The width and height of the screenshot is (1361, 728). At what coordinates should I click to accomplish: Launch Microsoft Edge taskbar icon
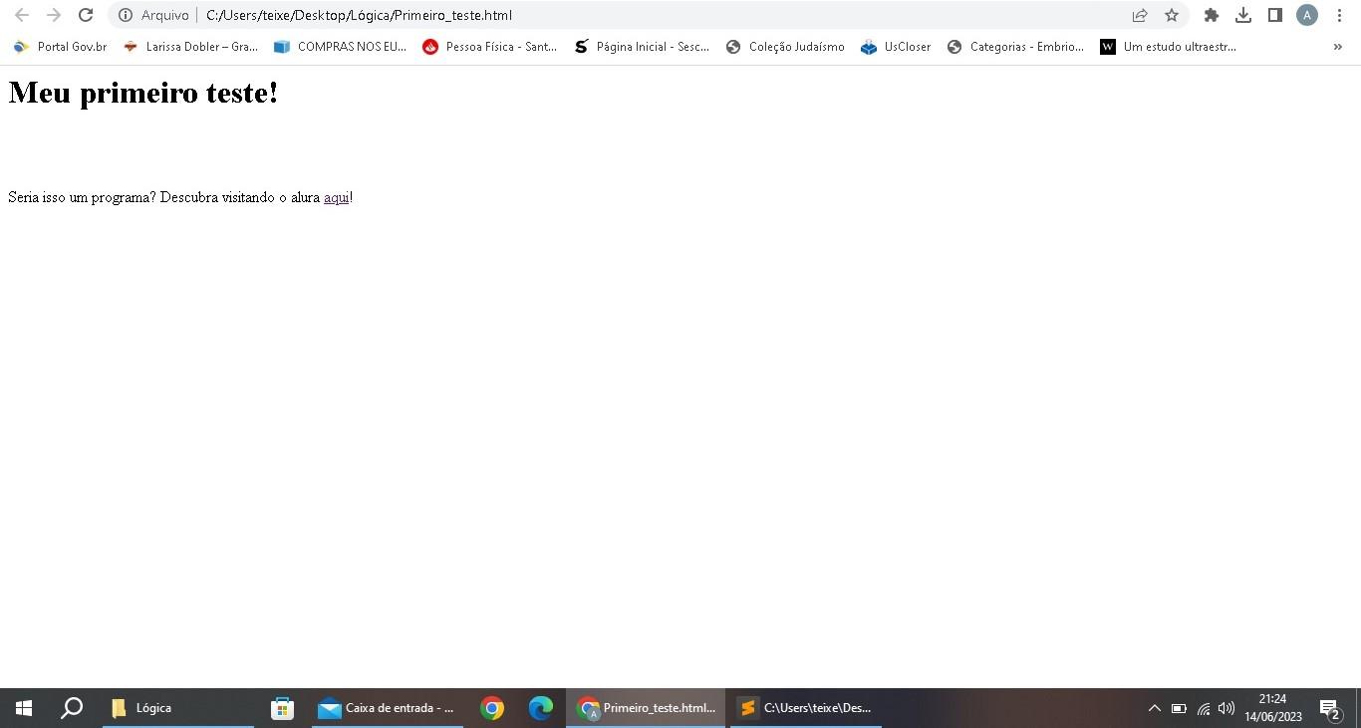tap(540, 708)
